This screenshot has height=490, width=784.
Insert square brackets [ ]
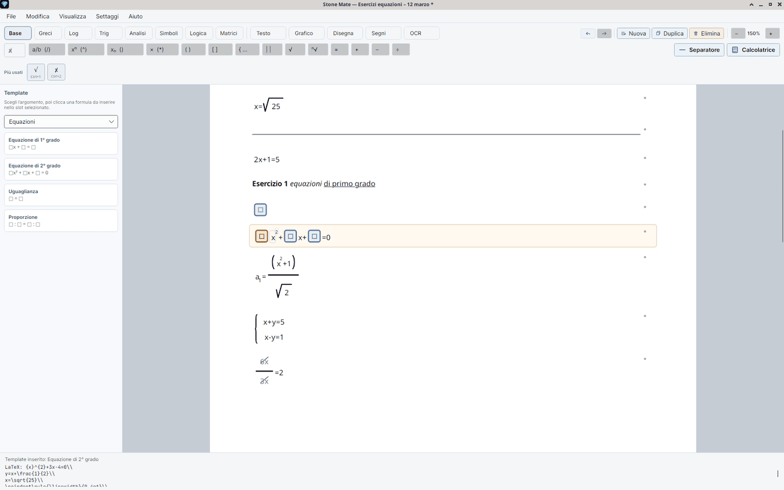coord(221,50)
